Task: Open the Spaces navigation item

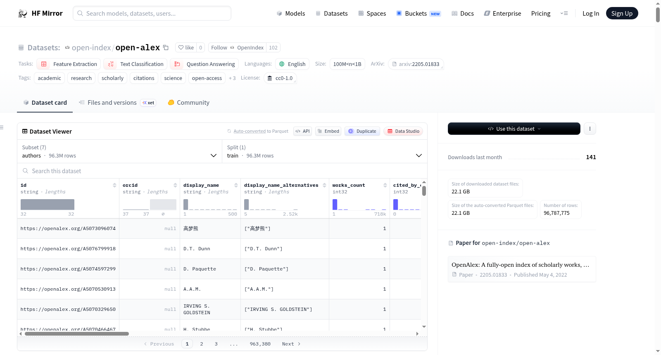Action: click(x=372, y=14)
